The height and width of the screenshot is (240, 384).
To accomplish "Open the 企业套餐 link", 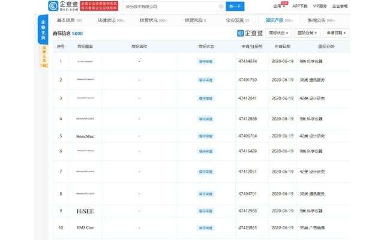I will (340, 6).
